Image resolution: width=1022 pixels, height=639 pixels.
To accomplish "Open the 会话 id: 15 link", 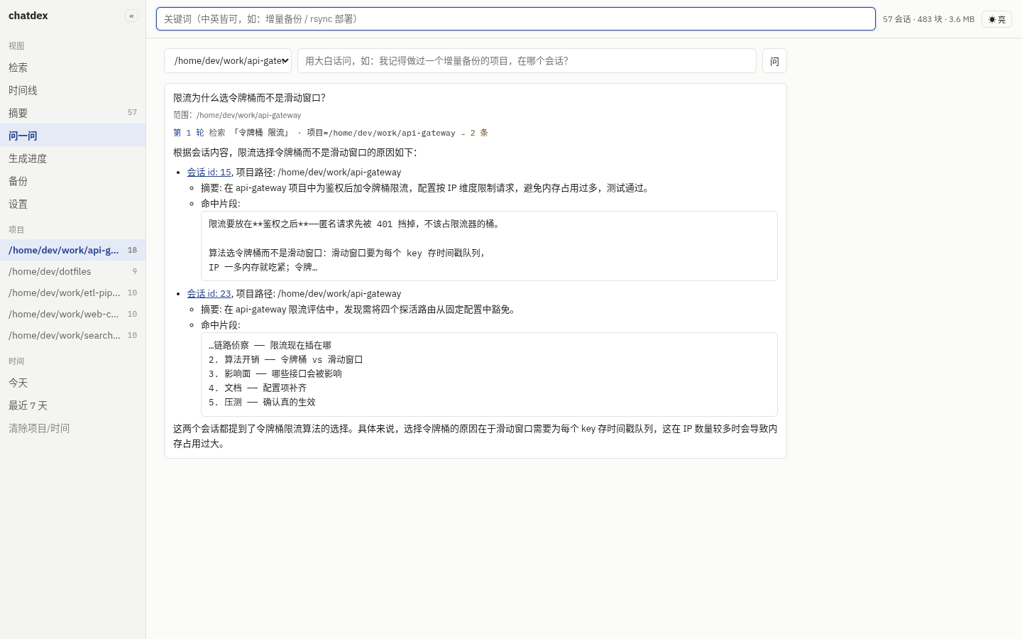I will (x=209, y=173).
